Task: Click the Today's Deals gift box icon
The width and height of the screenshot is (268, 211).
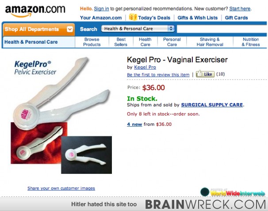Action: [x=133, y=17]
